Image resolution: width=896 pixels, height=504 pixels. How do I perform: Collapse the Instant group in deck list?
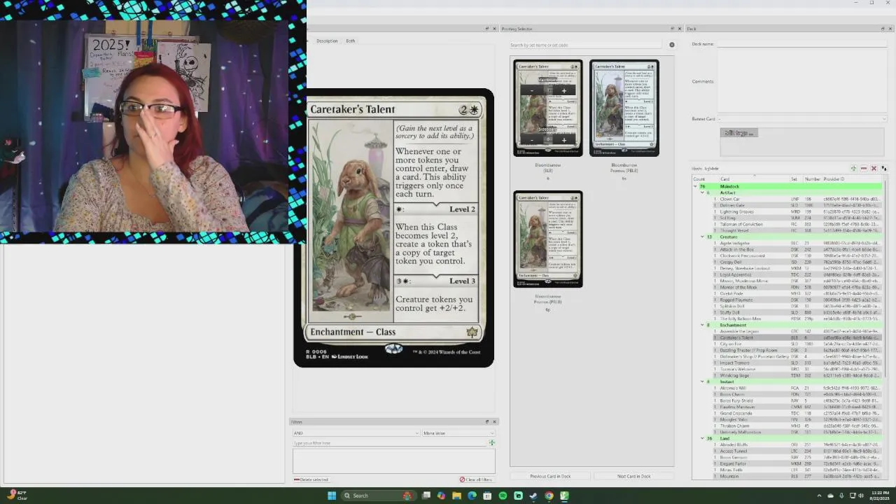702,381
